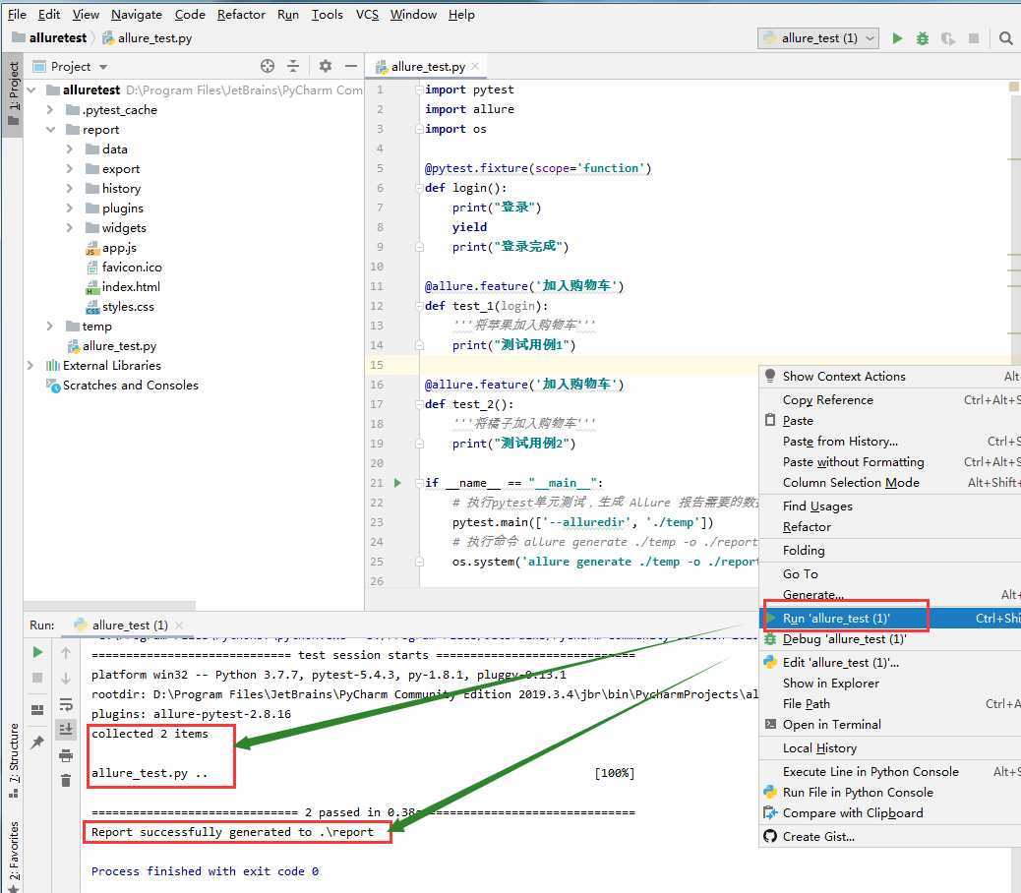Expand the export folder

[70, 168]
